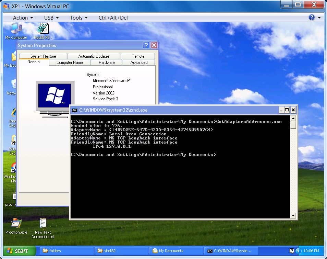Click the 'IPv4 127.0.0.1' output line

(112, 146)
